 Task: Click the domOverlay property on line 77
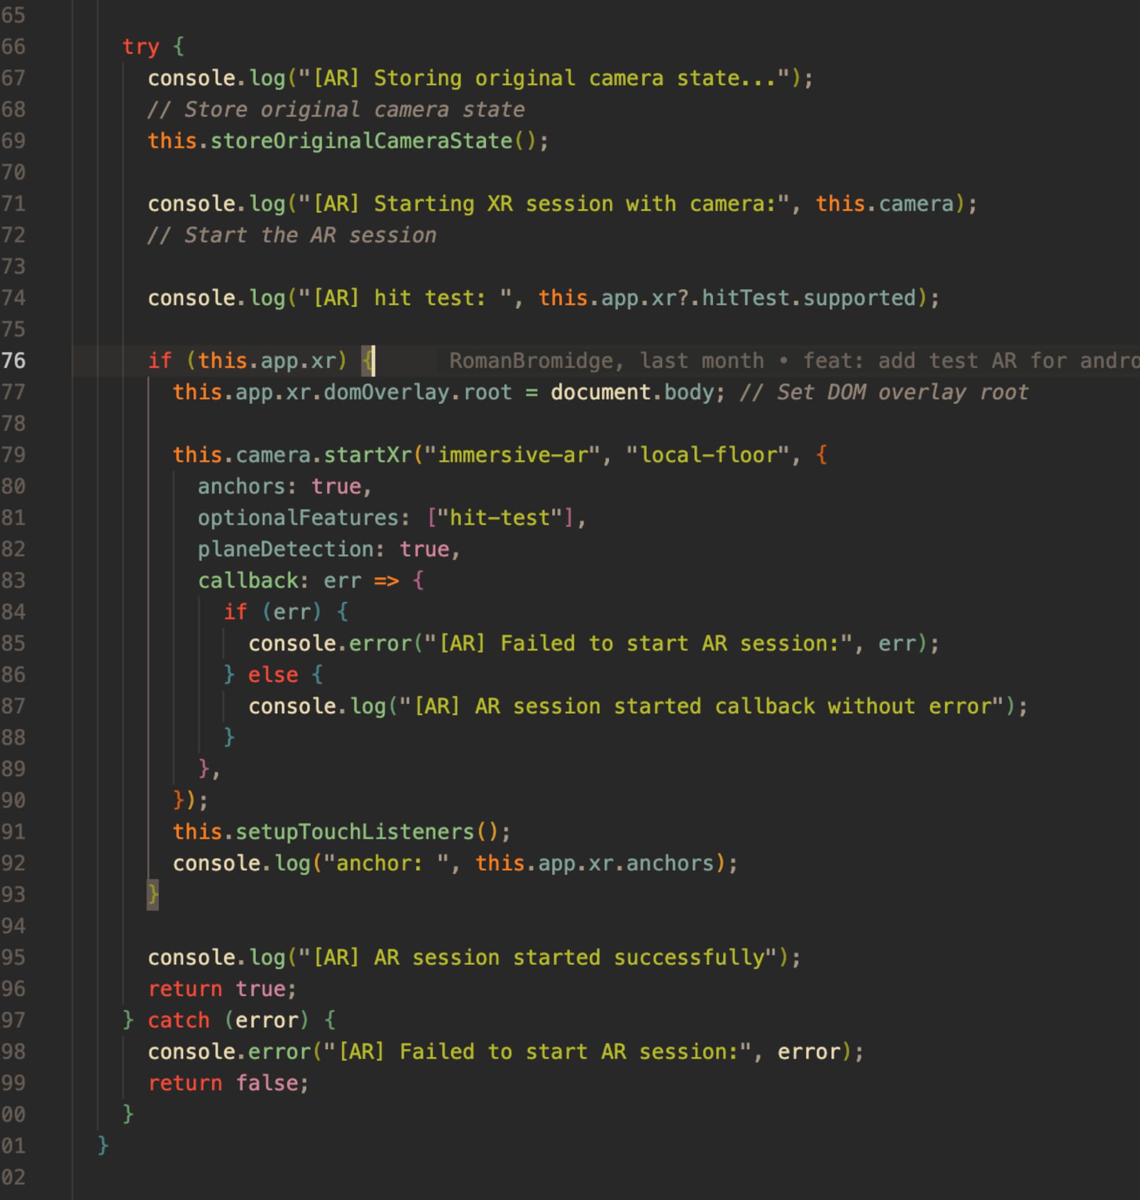tap(386, 392)
